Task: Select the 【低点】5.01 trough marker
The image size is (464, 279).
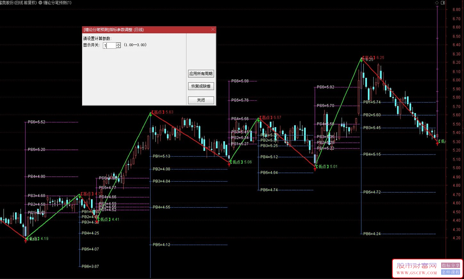Action: tap(326, 167)
